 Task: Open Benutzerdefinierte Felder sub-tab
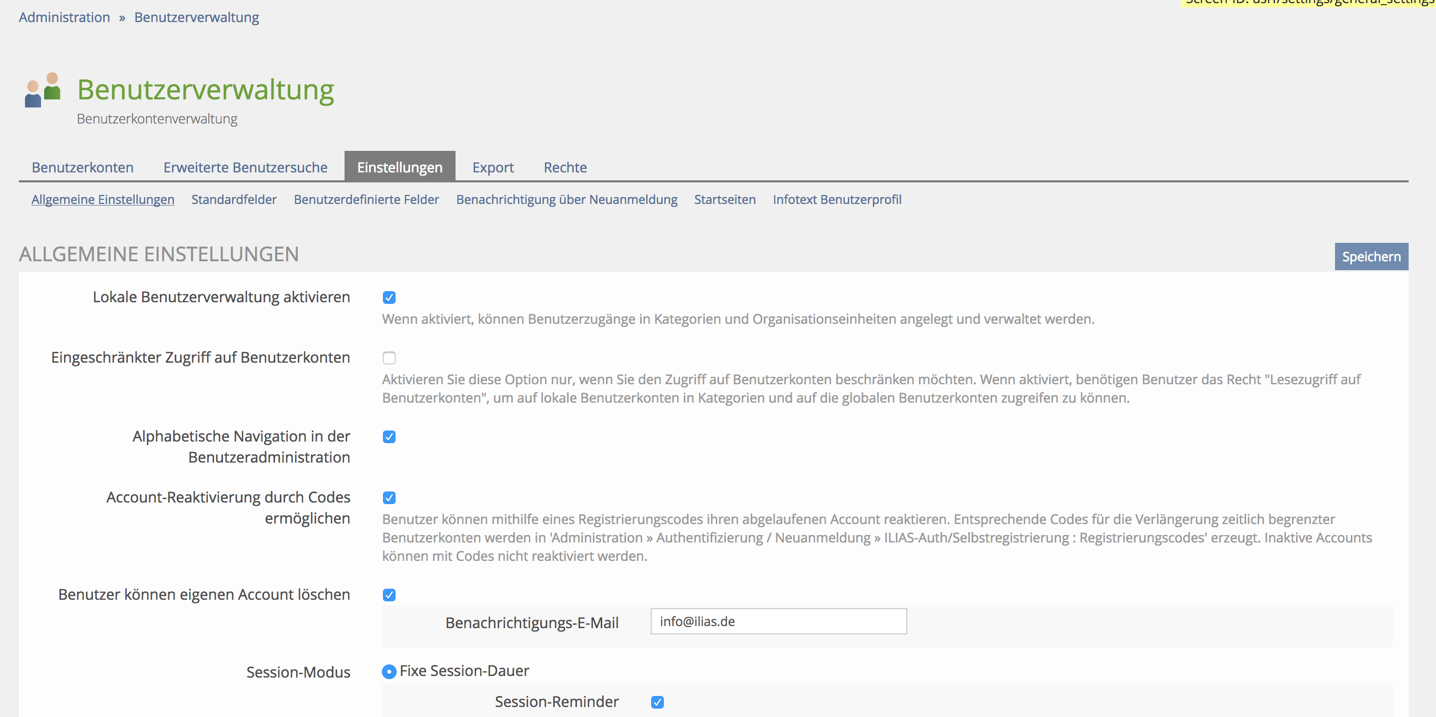(366, 199)
